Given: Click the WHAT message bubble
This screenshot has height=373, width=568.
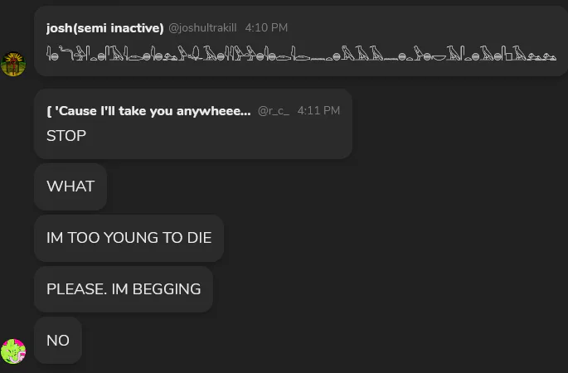Looking at the screenshot, I should coord(70,186).
